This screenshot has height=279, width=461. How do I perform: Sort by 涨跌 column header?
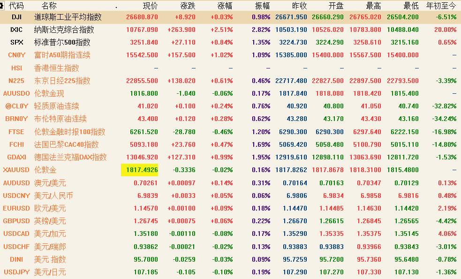pyautogui.click(x=188, y=6)
